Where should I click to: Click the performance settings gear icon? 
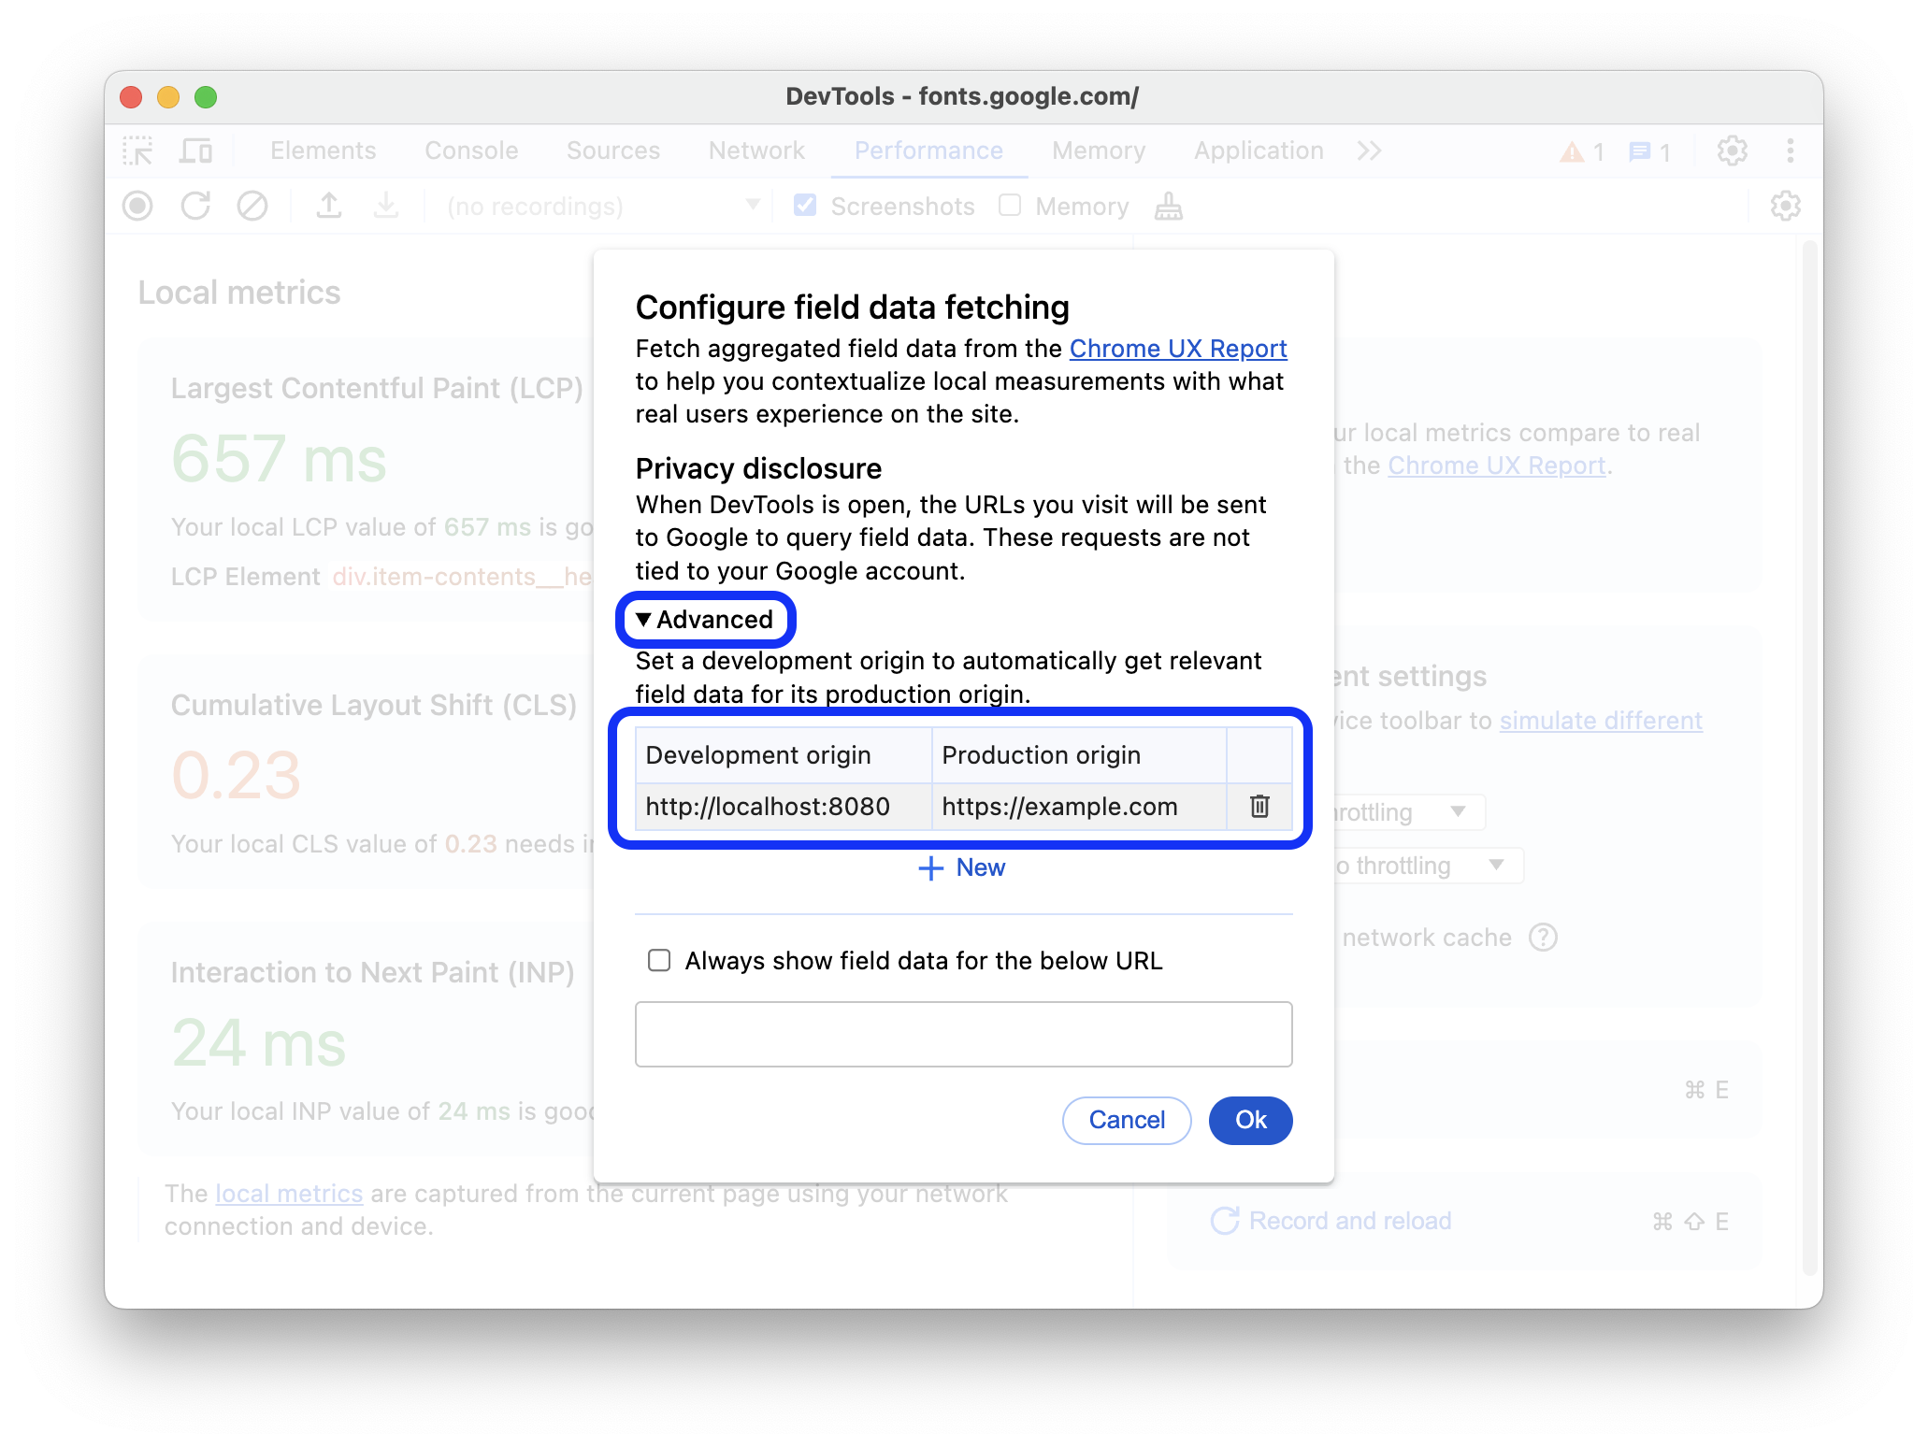click(1787, 206)
